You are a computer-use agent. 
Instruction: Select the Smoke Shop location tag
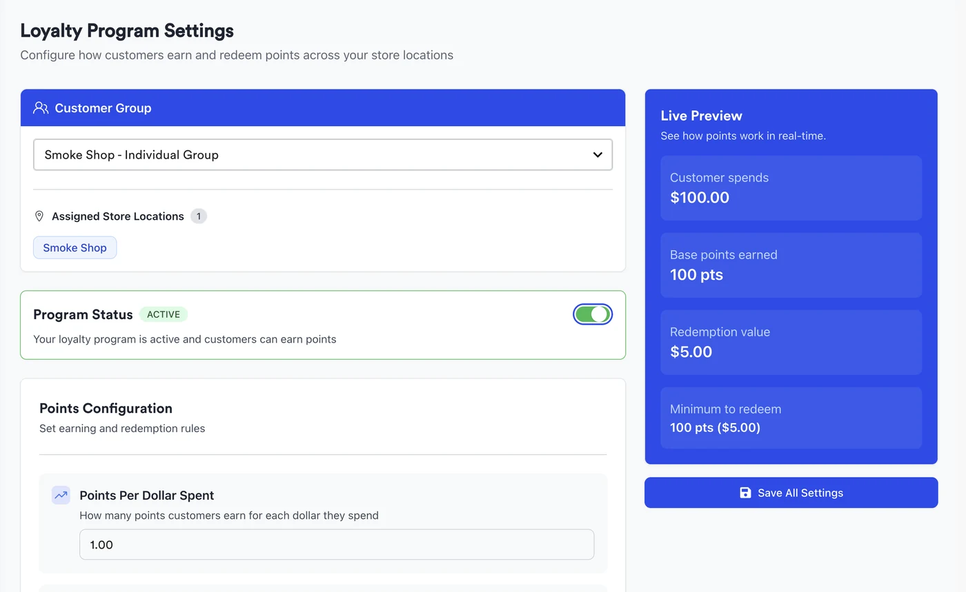click(75, 247)
